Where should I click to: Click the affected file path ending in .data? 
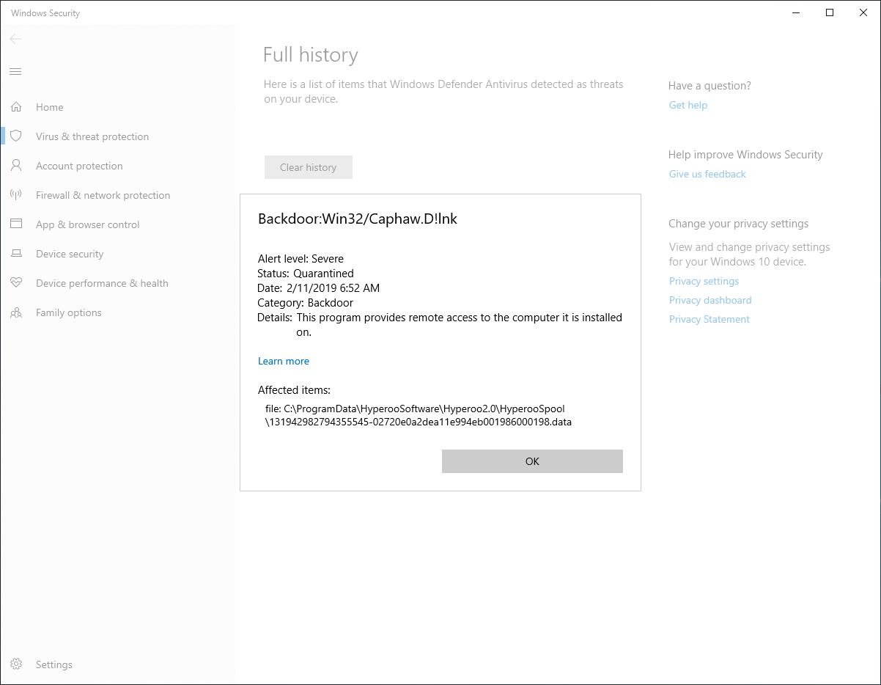point(419,415)
